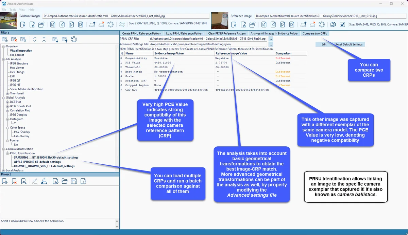This screenshot has width=408, height=235.
Task: Swap evidence and reference images
Action: pyautogui.click(x=122, y=24)
